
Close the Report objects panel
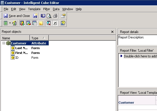112,32
